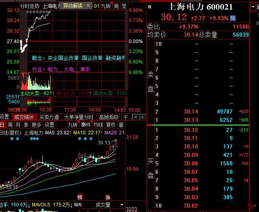Open the 更多 period options
The image size is (259, 212).
point(36,125)
